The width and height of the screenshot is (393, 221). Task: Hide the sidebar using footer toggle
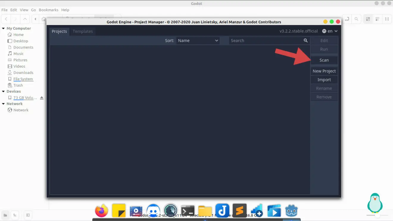[28, 215]
